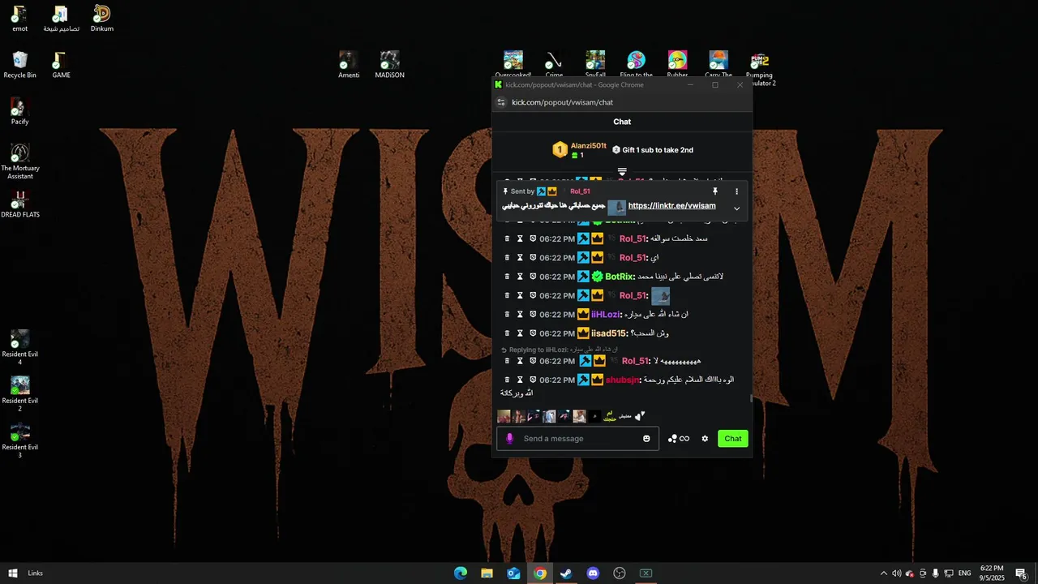The width and height of the screenshot is (1038, 584).
Task: Delete Rol_51's reply 'ههههه لا' via trash icon
Action: (507, 361)
